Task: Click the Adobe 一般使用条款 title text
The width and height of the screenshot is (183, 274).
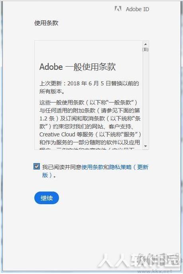Action: pyautogui.click(x=77, y=67)
